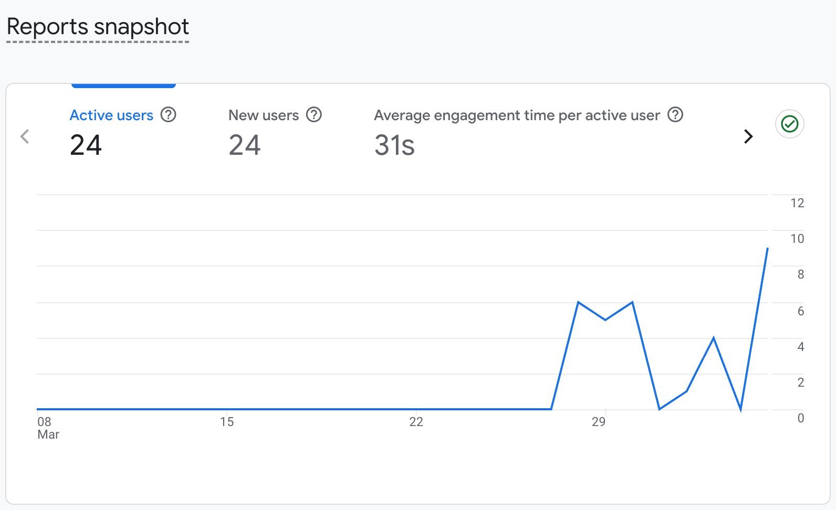Viewport: 836px width, 510px height.
Task: Go to previous metrics with left chevron
Action: (x=25, y=136)
